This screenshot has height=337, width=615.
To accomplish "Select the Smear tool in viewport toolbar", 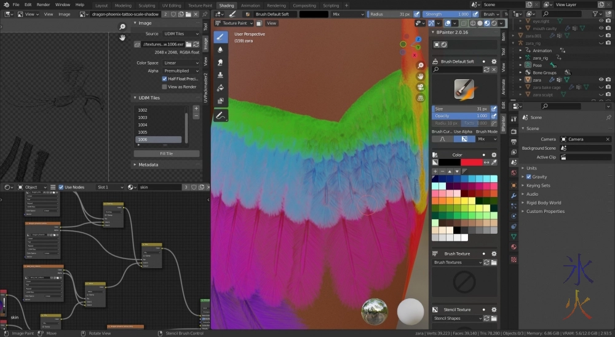I will (220, 63).
